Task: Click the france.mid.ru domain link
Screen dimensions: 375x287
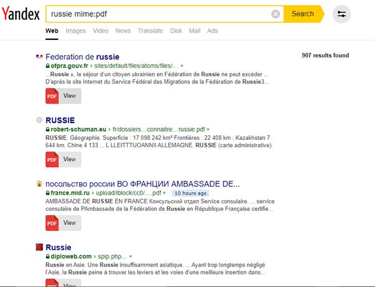Action: pyautogui.click(x=70, y=193)
